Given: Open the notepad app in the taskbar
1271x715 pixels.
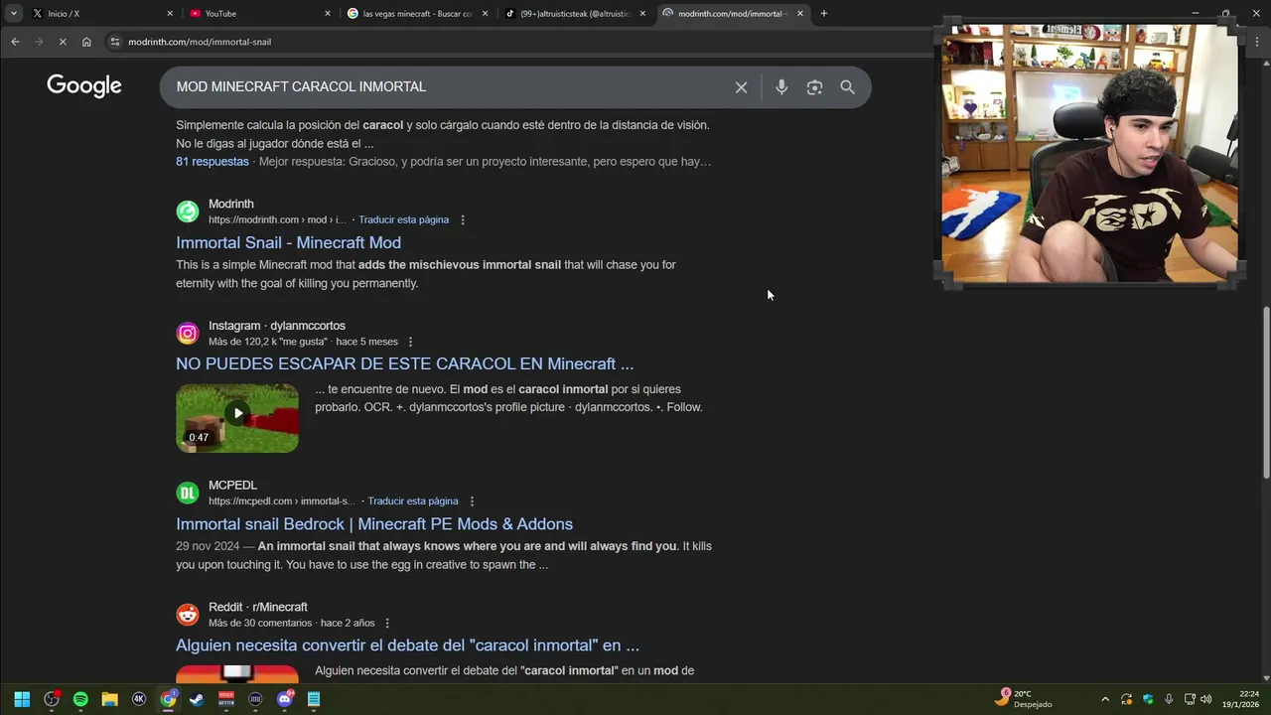Looking at the screenshot, I should tap(314, 699).
